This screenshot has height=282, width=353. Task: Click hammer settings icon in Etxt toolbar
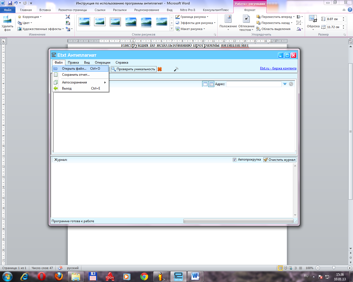(x=176, y=69)
